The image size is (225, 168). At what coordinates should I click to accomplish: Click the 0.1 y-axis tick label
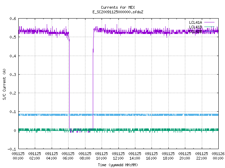click(13, 112)
